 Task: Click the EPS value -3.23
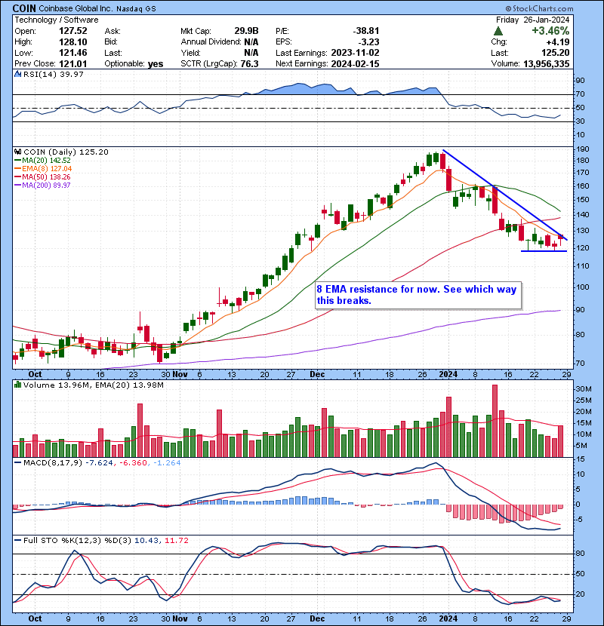coord(368,42)
